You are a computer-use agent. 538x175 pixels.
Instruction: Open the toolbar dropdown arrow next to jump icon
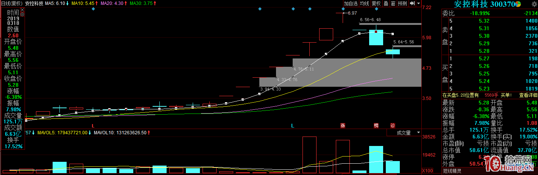pyautogui.click(x=419, y=3)
